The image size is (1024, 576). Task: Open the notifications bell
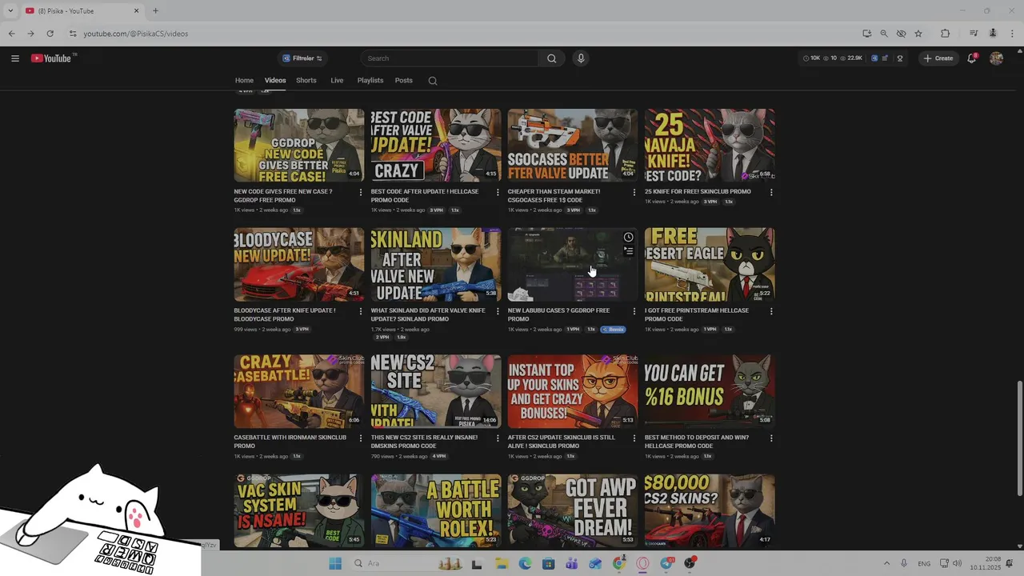tap(972, 58)
